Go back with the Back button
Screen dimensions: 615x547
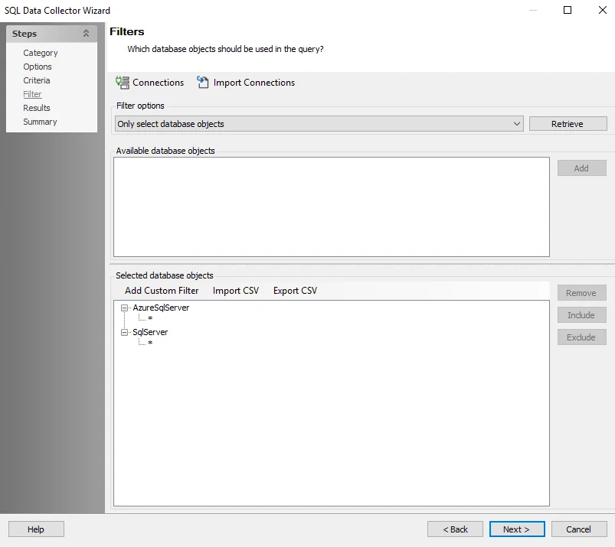pos(455,529)
